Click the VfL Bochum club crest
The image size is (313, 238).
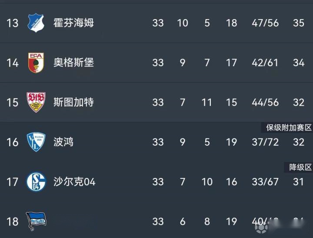coord(36,142)
